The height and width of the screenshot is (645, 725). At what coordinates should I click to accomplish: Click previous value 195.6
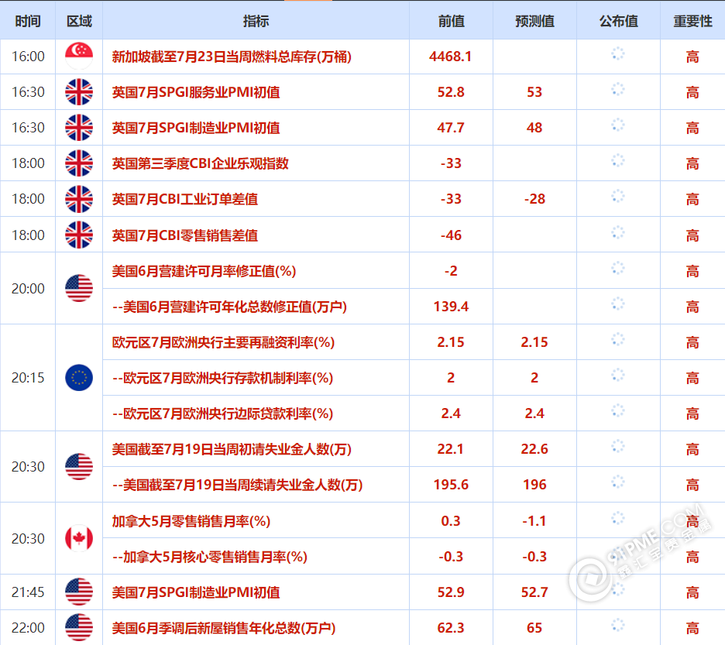451,485
